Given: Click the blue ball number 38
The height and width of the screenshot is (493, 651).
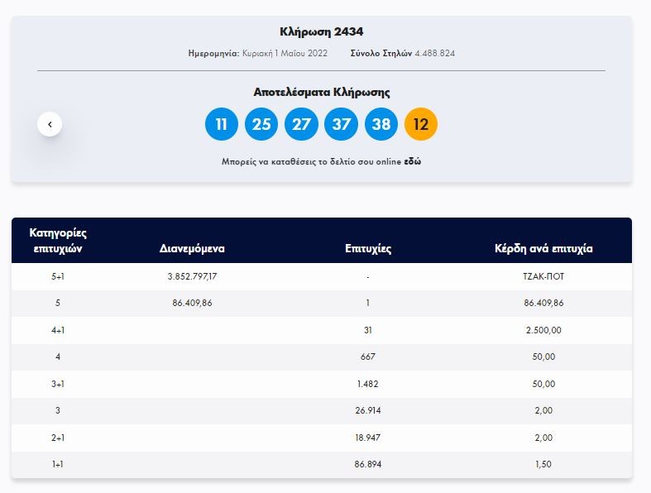Looking at the screenshot, I should (x=381, y=124).
